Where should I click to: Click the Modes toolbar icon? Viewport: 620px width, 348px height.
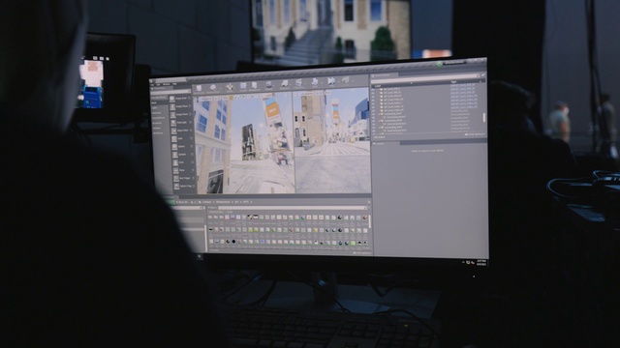tap(230, 87)
